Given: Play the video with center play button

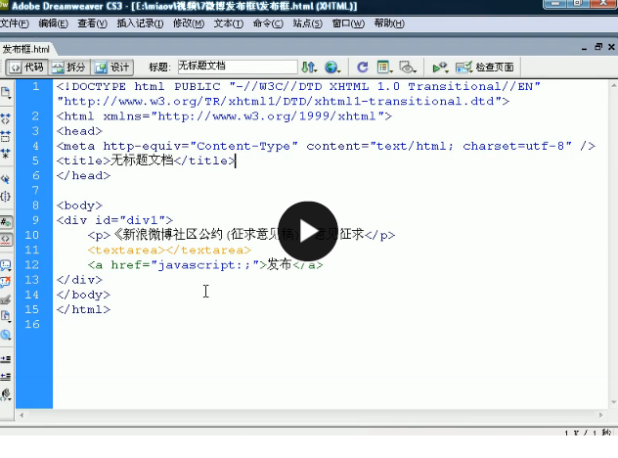Looking at the screenshot, I should (308, 231).
